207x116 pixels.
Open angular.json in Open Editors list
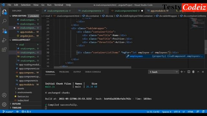click(27, 36)
